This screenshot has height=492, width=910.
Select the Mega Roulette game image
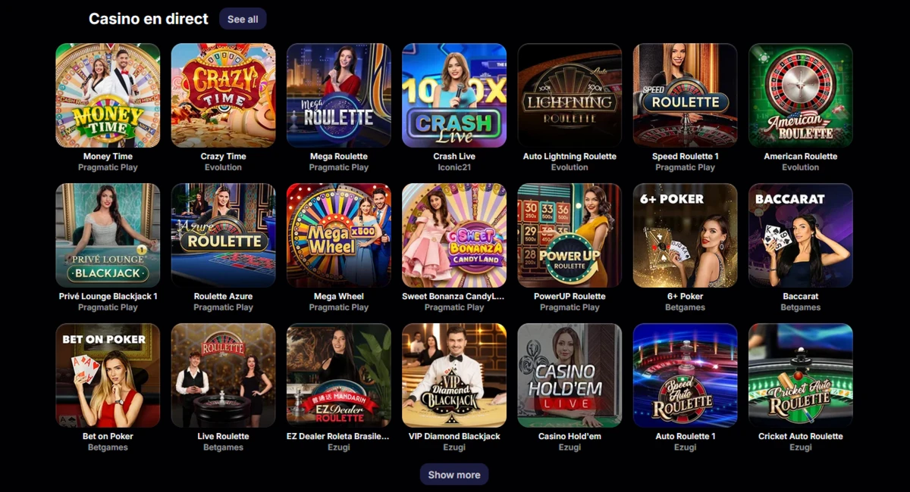click(339, 95)
